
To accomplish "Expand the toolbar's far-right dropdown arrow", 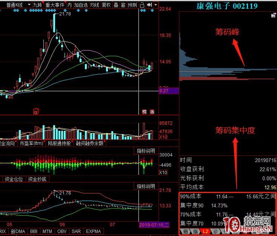I will pos(155,5).
